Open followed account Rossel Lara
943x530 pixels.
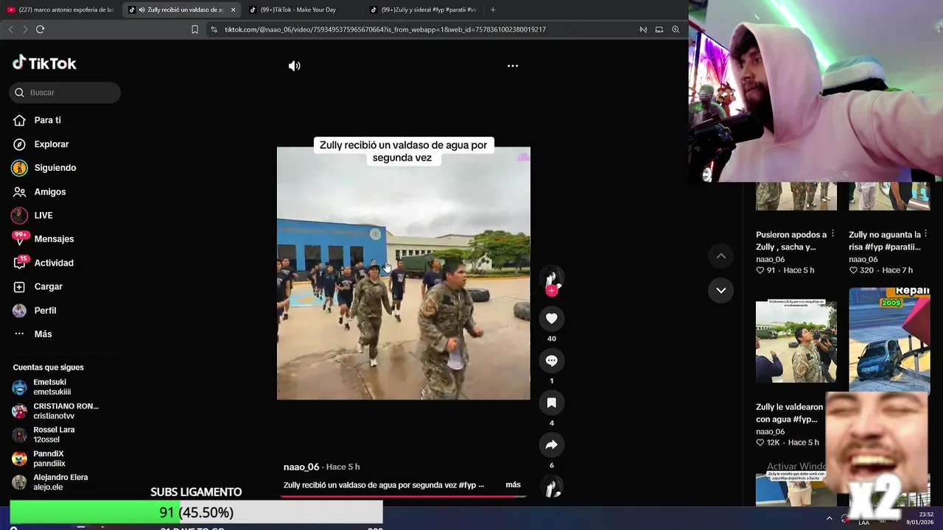[x=55, y=434]
